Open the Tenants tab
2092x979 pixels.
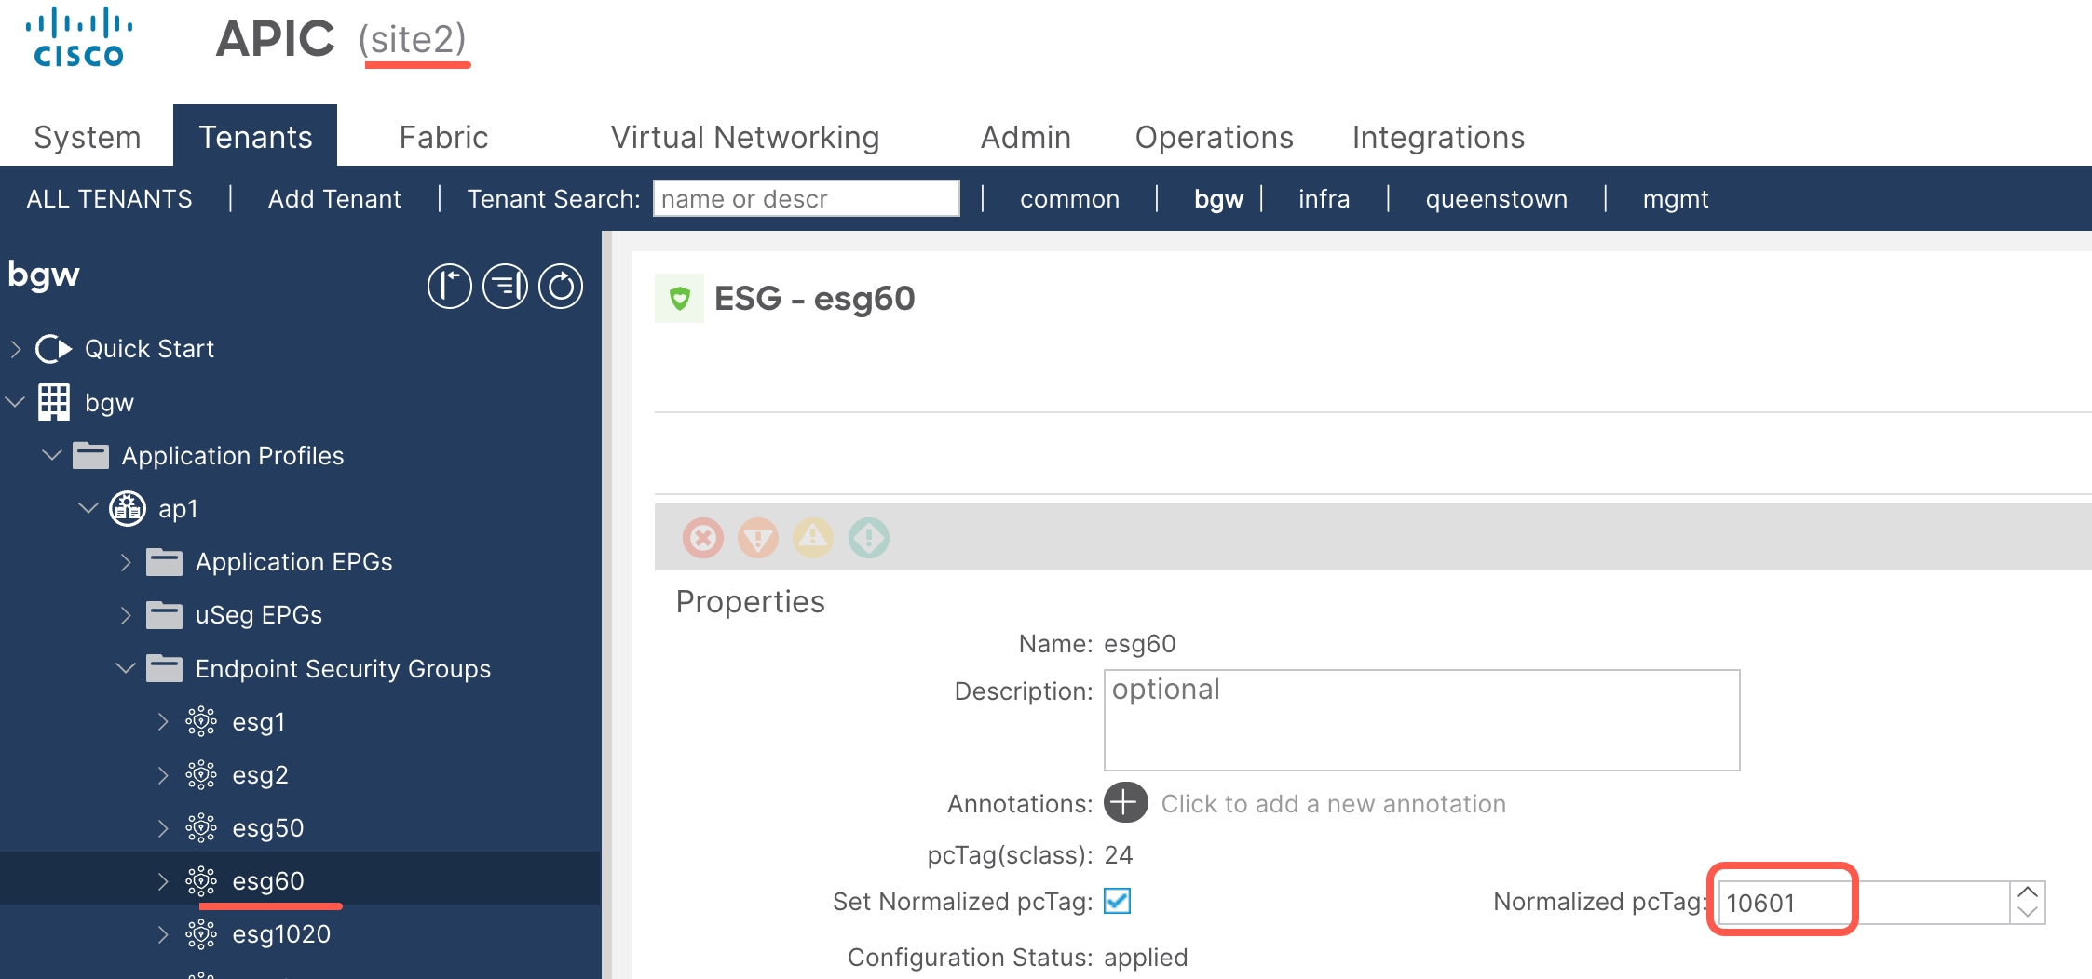pos(255,137)
